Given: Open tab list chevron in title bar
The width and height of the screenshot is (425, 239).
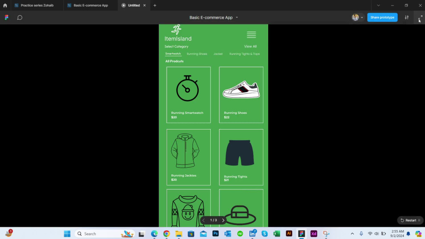Looking at the screenshot, I should [x=378, y=6].
